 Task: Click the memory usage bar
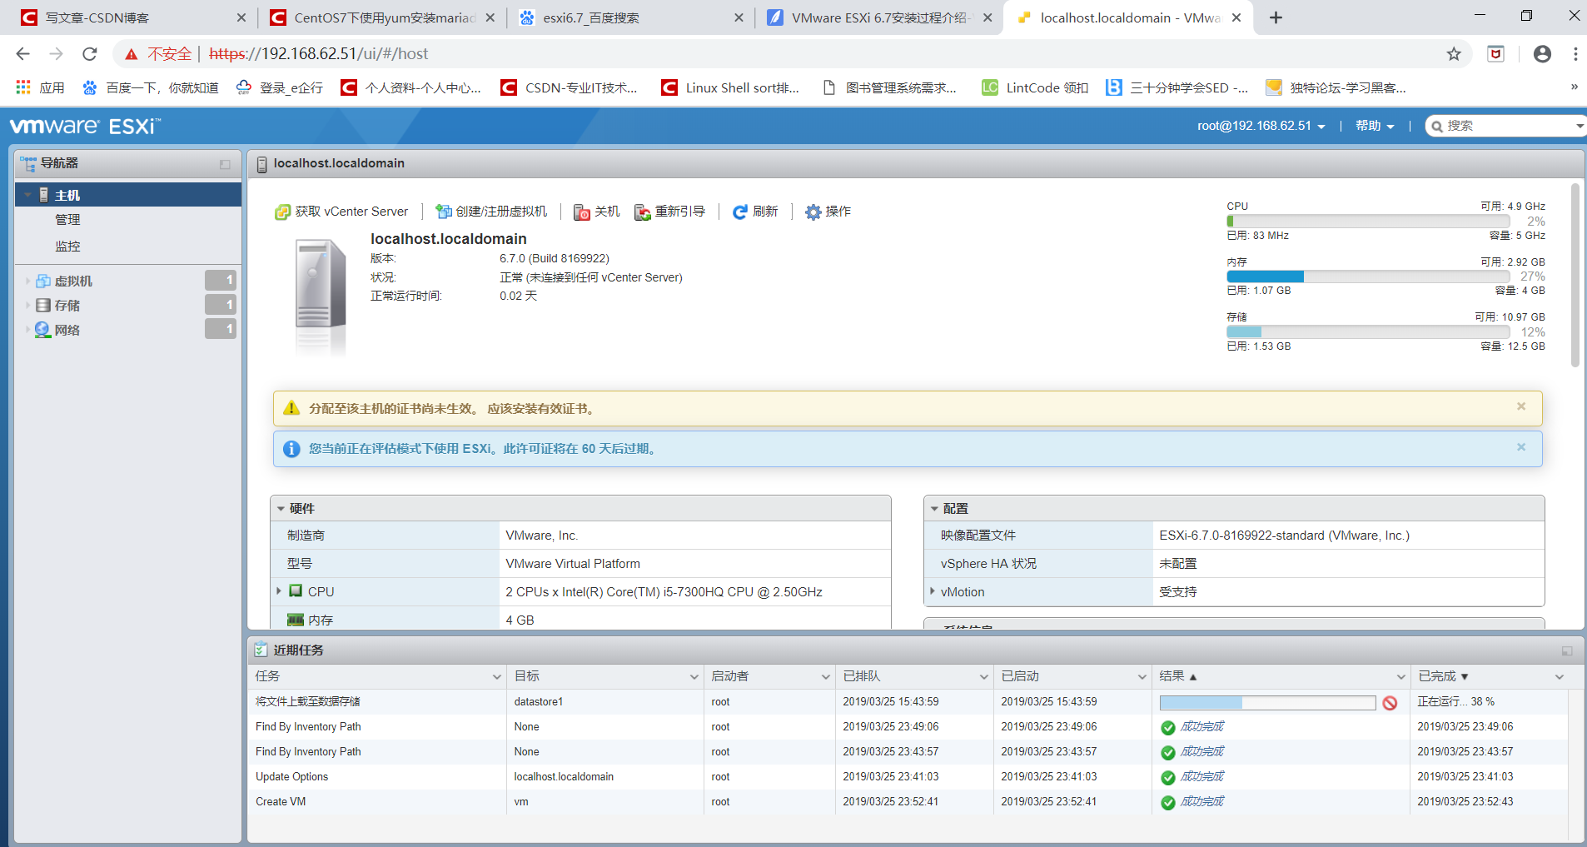[1368, 277]
